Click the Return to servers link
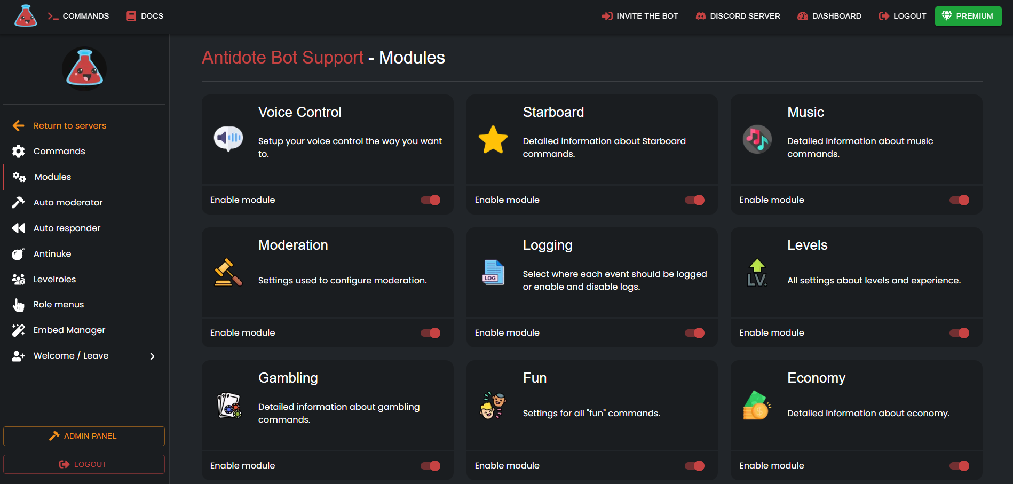The image size is (1013, 484). 70,125
